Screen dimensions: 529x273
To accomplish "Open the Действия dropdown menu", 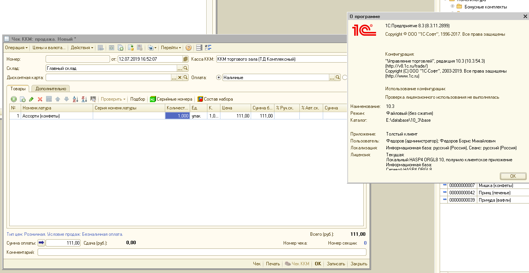I will [82, 48].
